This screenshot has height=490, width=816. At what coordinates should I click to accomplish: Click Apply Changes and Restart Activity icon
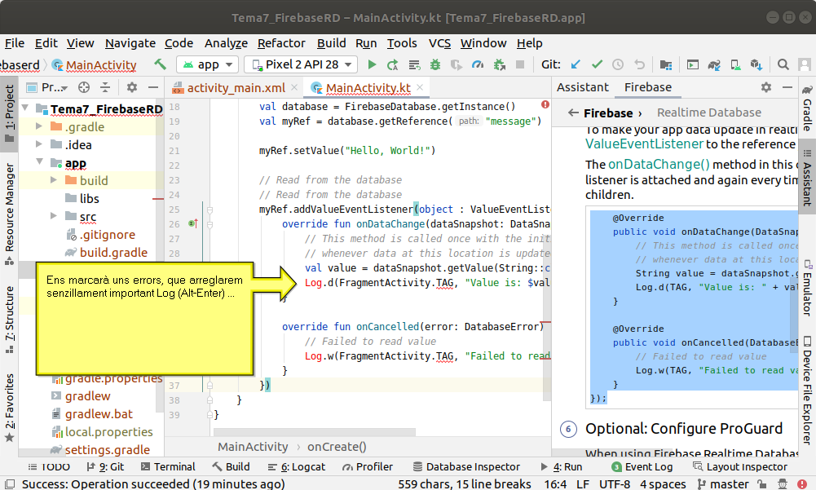coord(392,64)
